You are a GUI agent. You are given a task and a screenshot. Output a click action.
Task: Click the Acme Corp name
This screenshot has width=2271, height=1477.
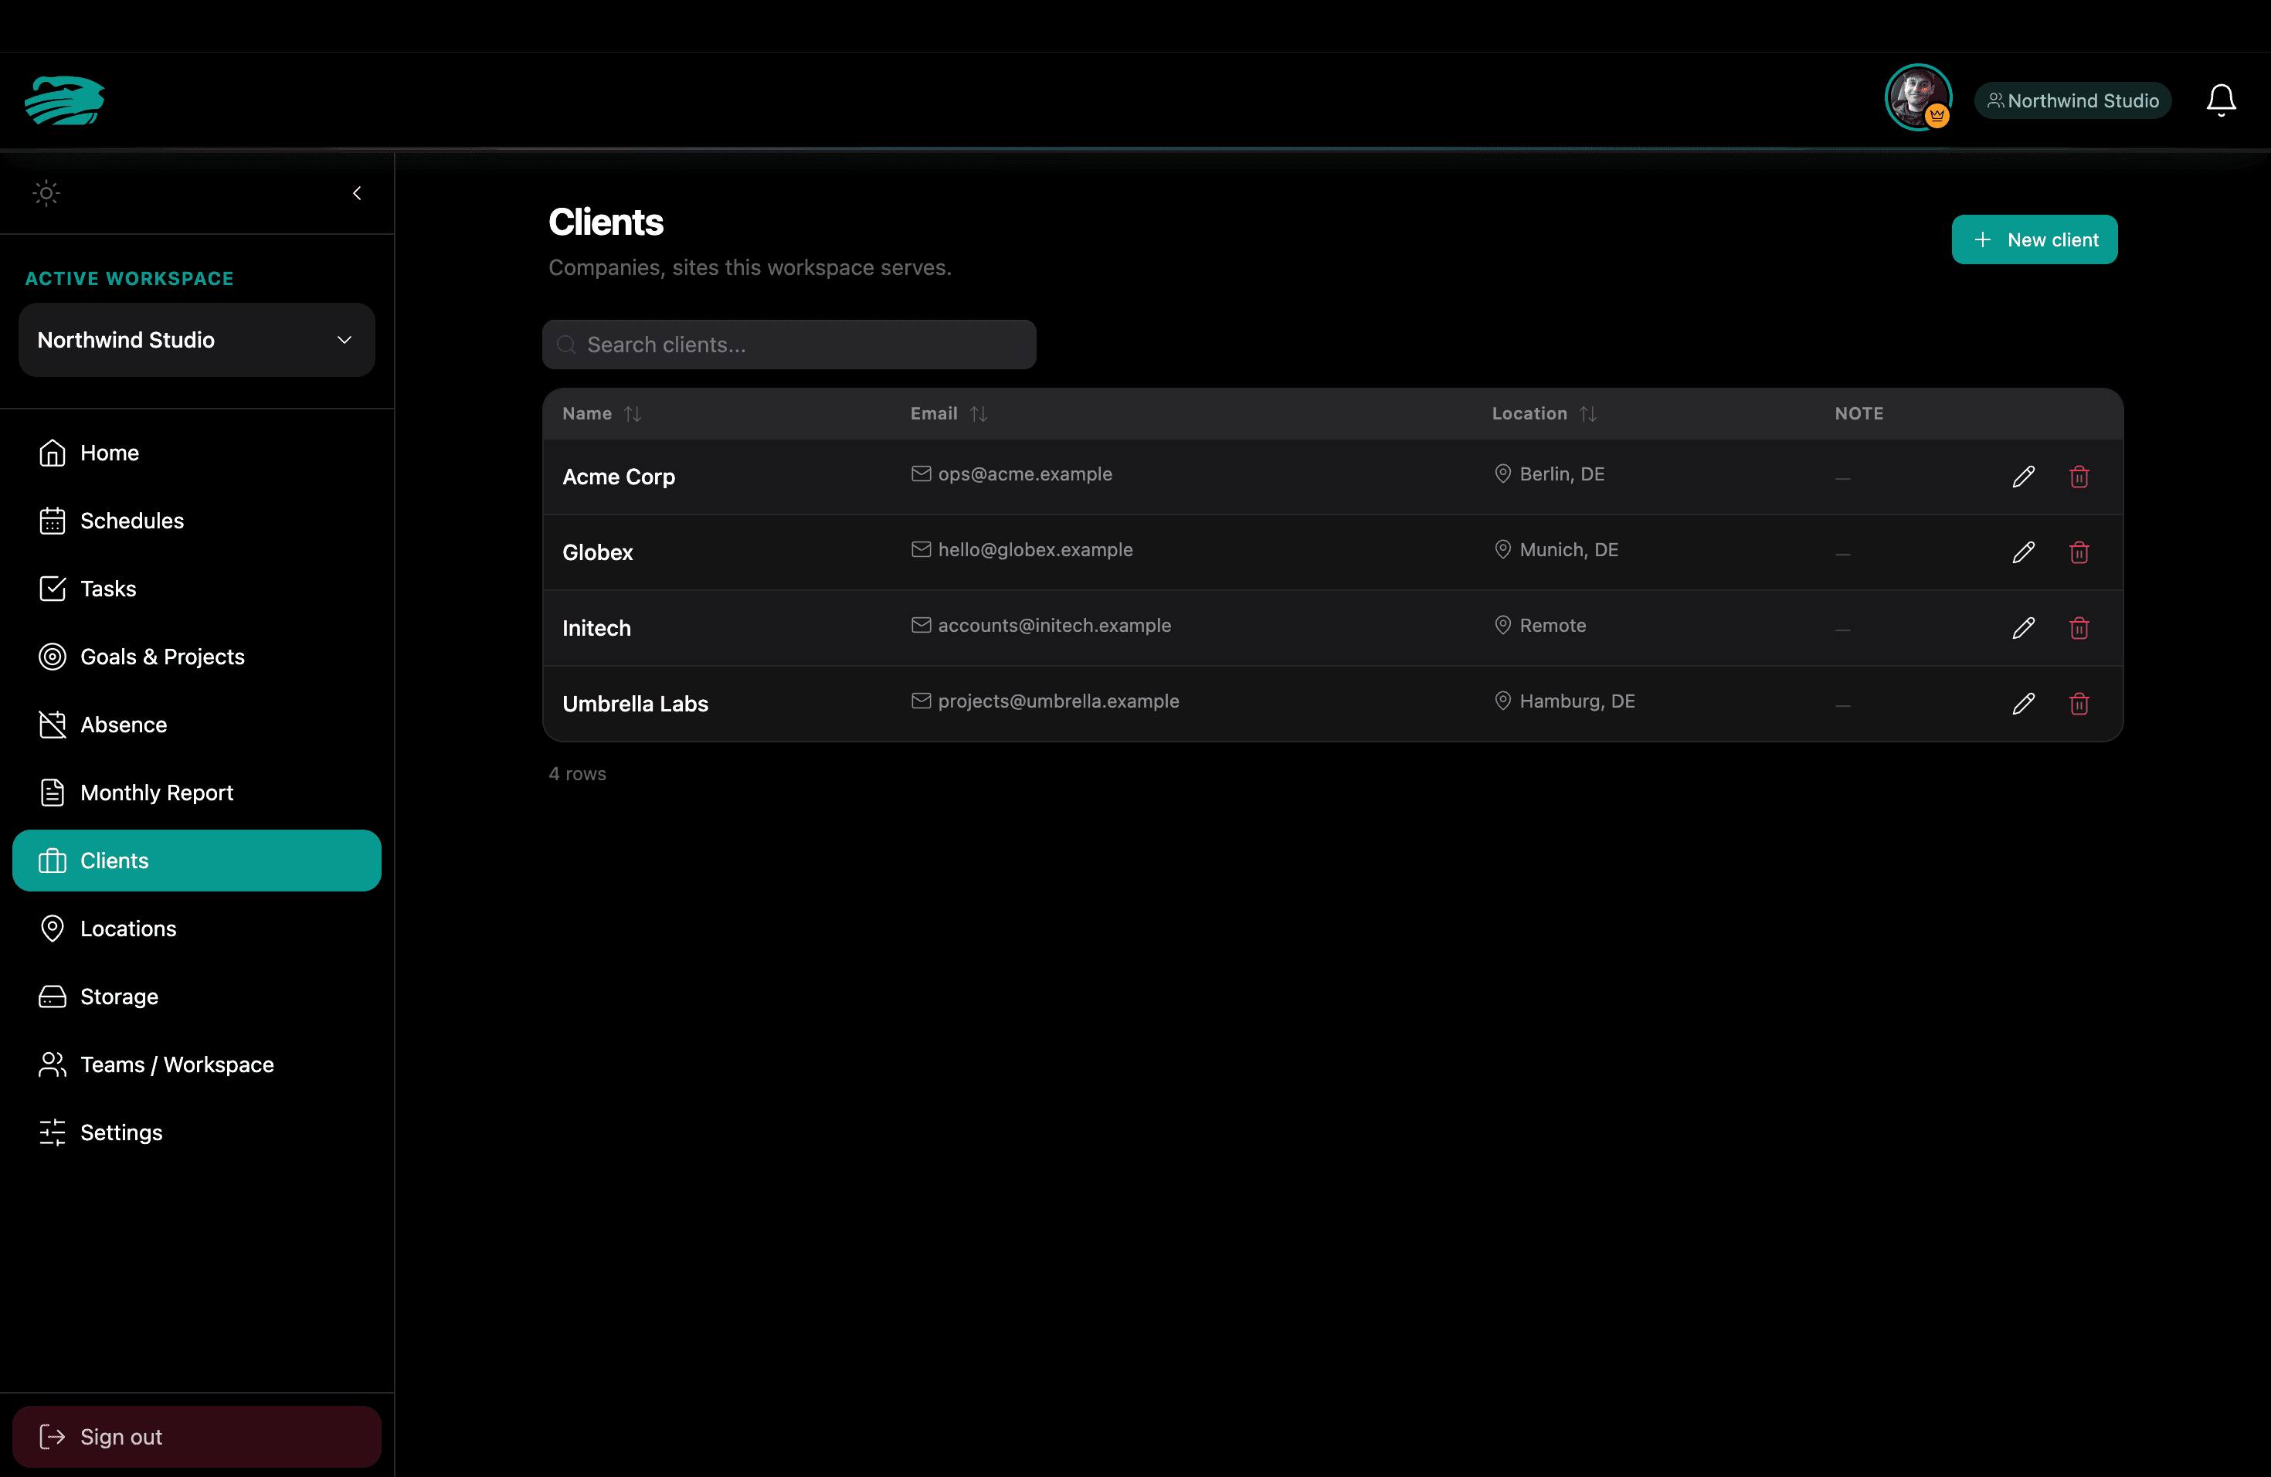[x=618, y=476]
